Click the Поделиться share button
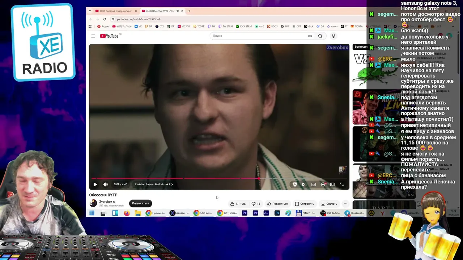463x260 pixels. [x=277, y=204]
